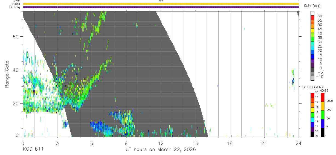This screenshot has width=336, height=155.
Task: Click the yellow Noise strip above the plot
Action: (x=161, y=4)
